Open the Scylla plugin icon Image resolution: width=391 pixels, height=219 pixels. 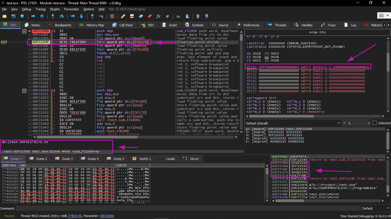112,16
